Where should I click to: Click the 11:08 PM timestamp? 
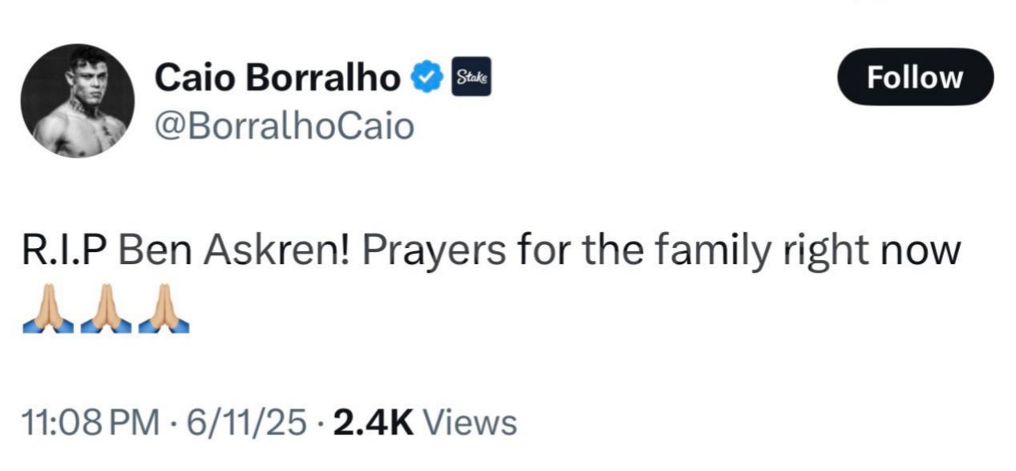pos(85,422)
